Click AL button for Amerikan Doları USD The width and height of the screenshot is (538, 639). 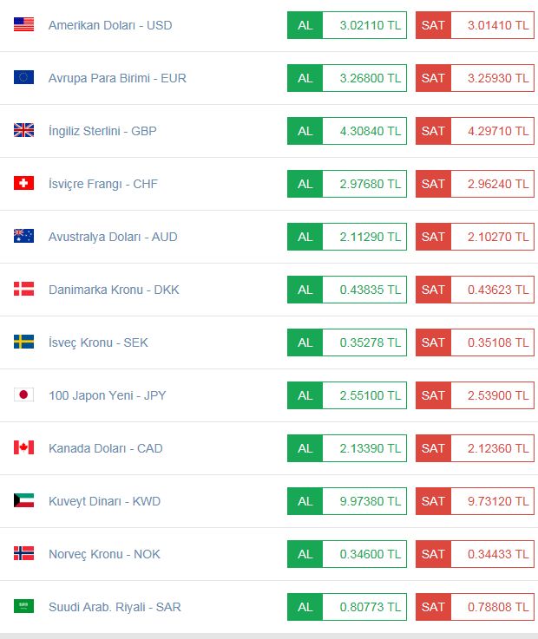[305, 25]
